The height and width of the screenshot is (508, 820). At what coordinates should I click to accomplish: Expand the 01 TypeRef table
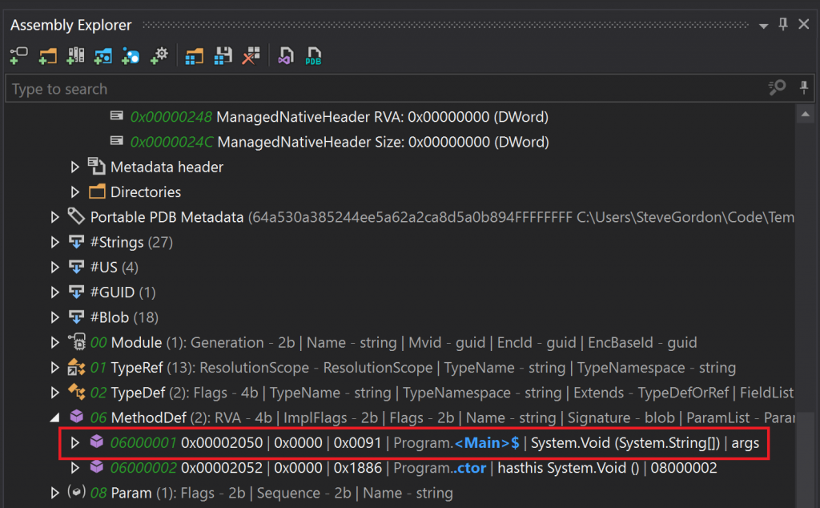pyautogui.click(x=55, y=368)
